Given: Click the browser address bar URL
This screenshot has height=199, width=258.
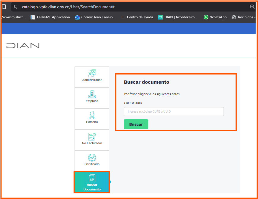Looking at the screenshot, I should pyautogui.click(x=68, y=7).
